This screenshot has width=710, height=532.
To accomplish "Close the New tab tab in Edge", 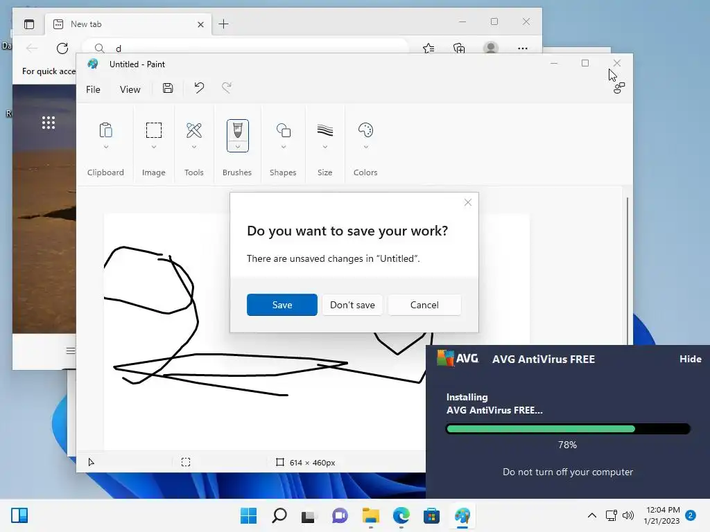I will (200, 24).
